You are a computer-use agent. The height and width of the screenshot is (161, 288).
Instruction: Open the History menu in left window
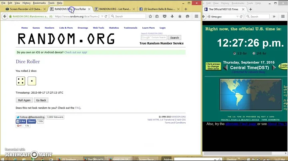click(26, 3)
